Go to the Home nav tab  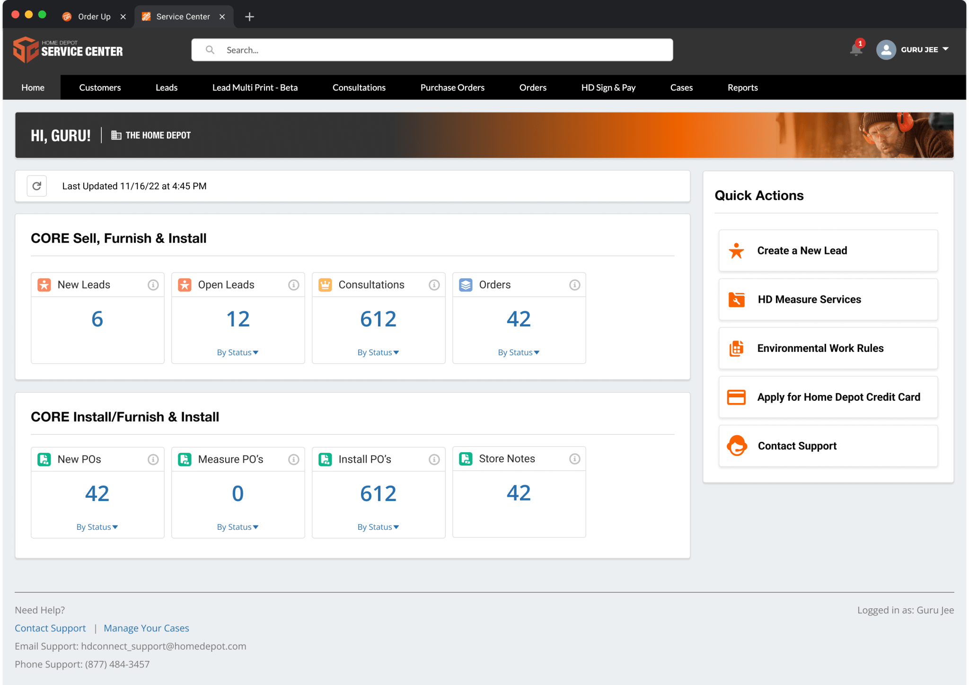click(x=33, y=88)
